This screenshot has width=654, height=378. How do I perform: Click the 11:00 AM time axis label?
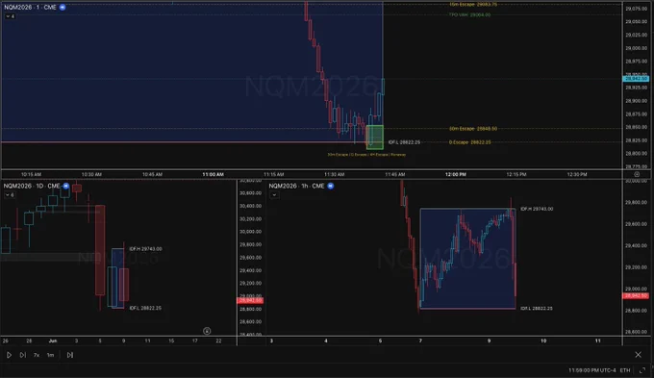tap(214, 174)
